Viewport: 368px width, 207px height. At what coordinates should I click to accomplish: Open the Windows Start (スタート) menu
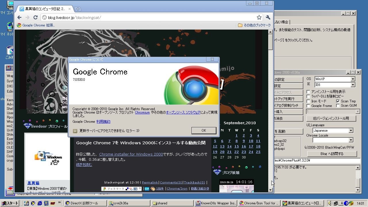click(10, 203)
